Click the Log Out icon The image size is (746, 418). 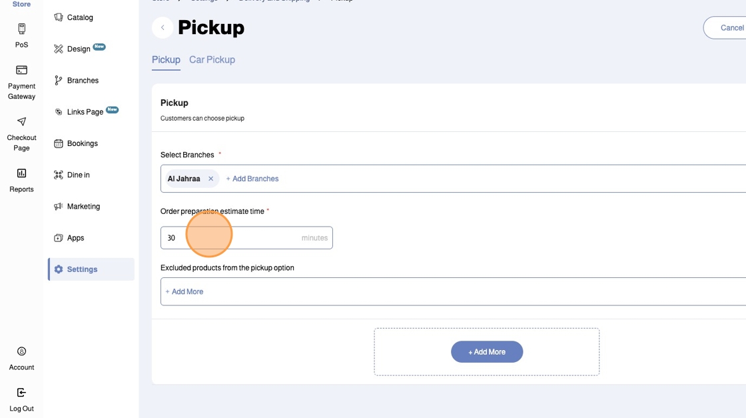[x=21, y=393]
